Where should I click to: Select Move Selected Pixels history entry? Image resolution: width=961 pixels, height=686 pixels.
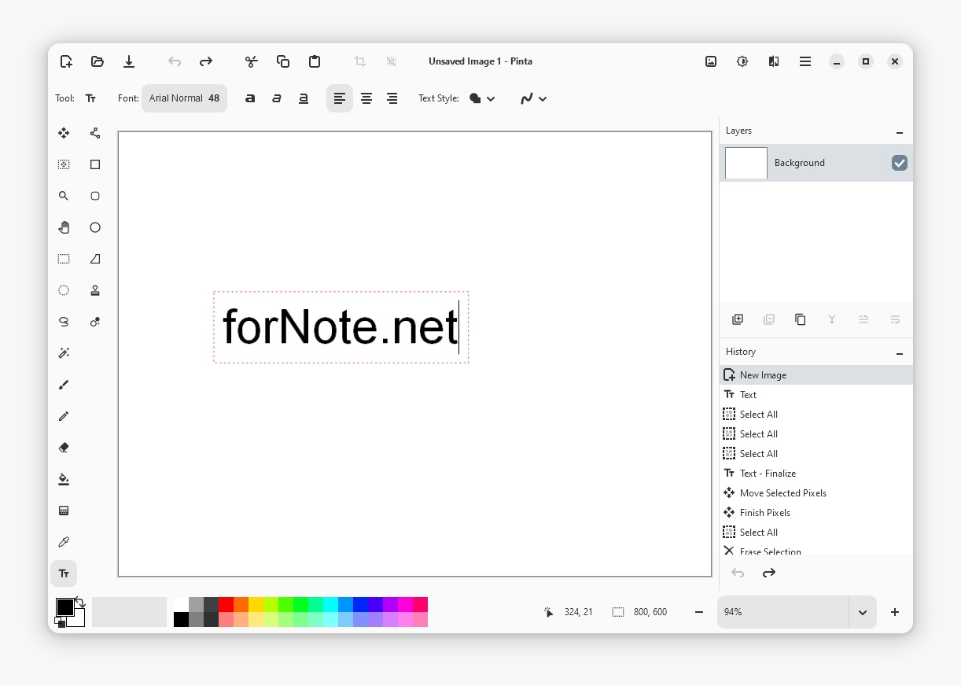(x=816, y=493)
